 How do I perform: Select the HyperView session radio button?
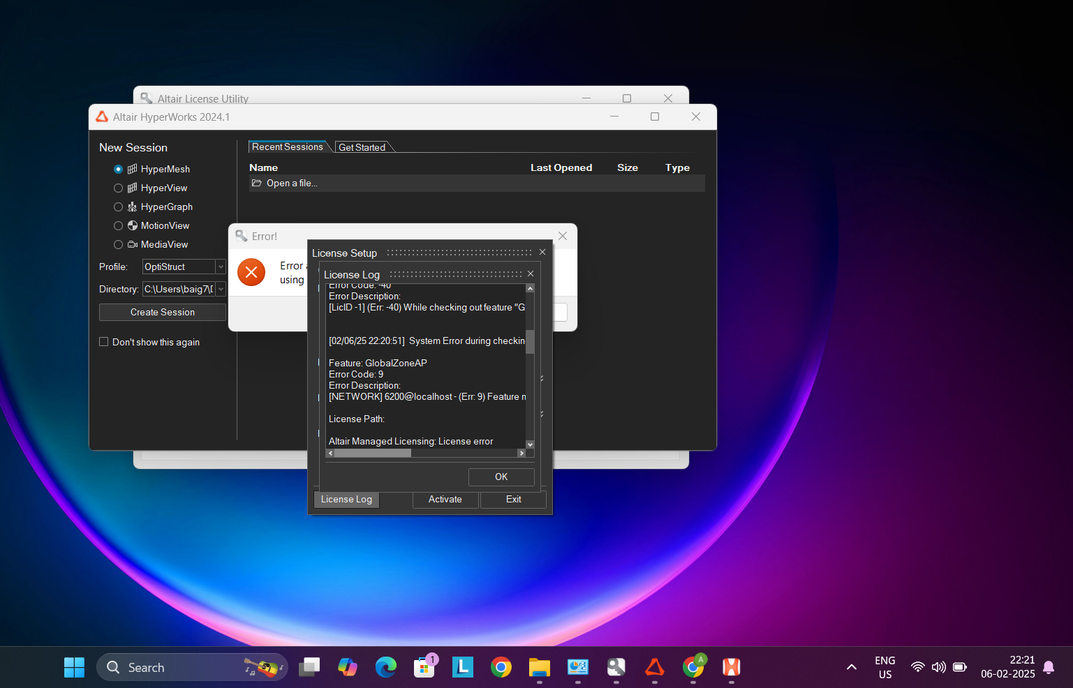pyautogui.click(x=118, y=188)
